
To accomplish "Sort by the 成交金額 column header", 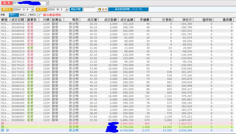I will [x=127, y=19].
